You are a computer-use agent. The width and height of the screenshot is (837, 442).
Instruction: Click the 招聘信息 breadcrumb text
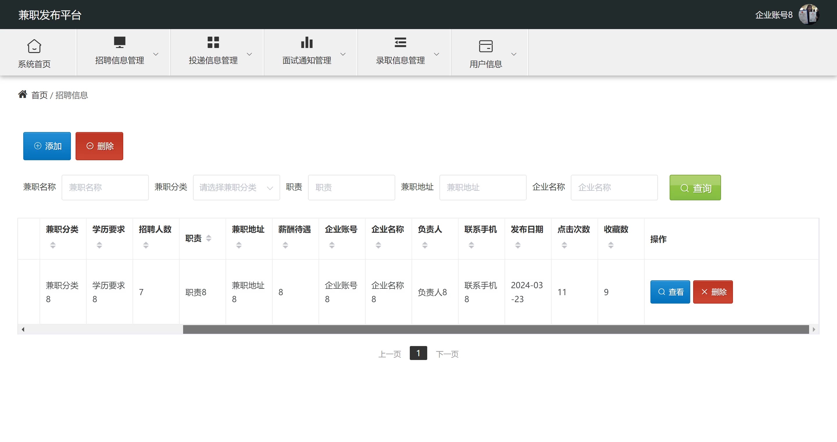pyautogui.click(x=71, y=95)
